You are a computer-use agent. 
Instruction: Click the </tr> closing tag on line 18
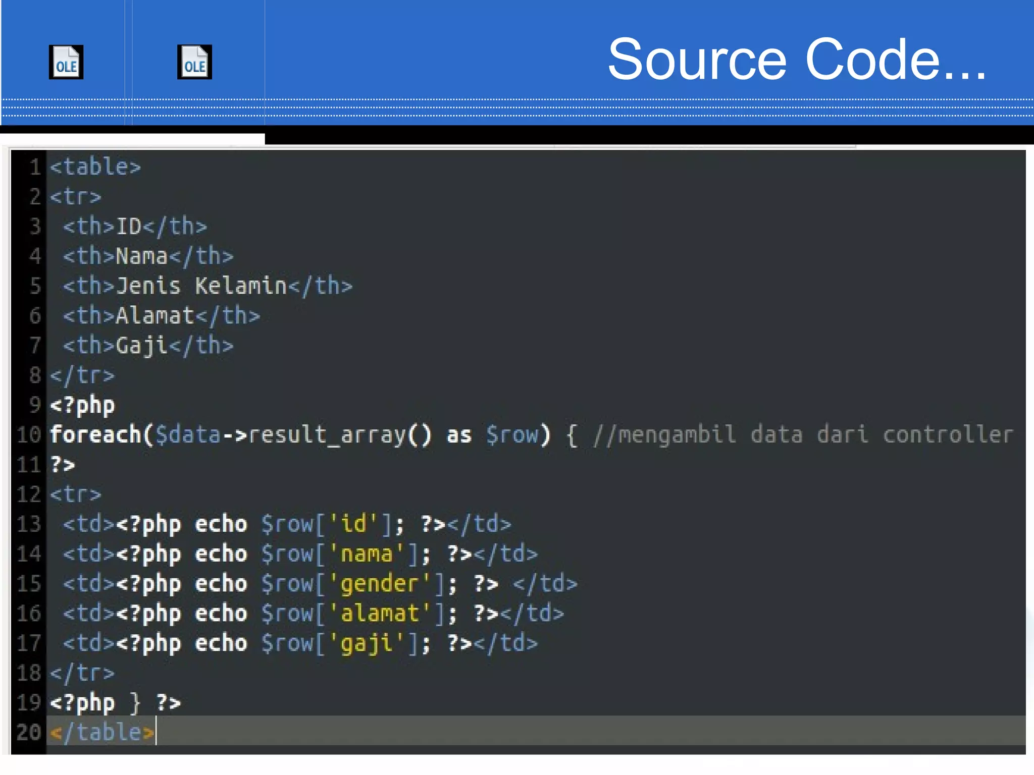[x=82, y=673]
